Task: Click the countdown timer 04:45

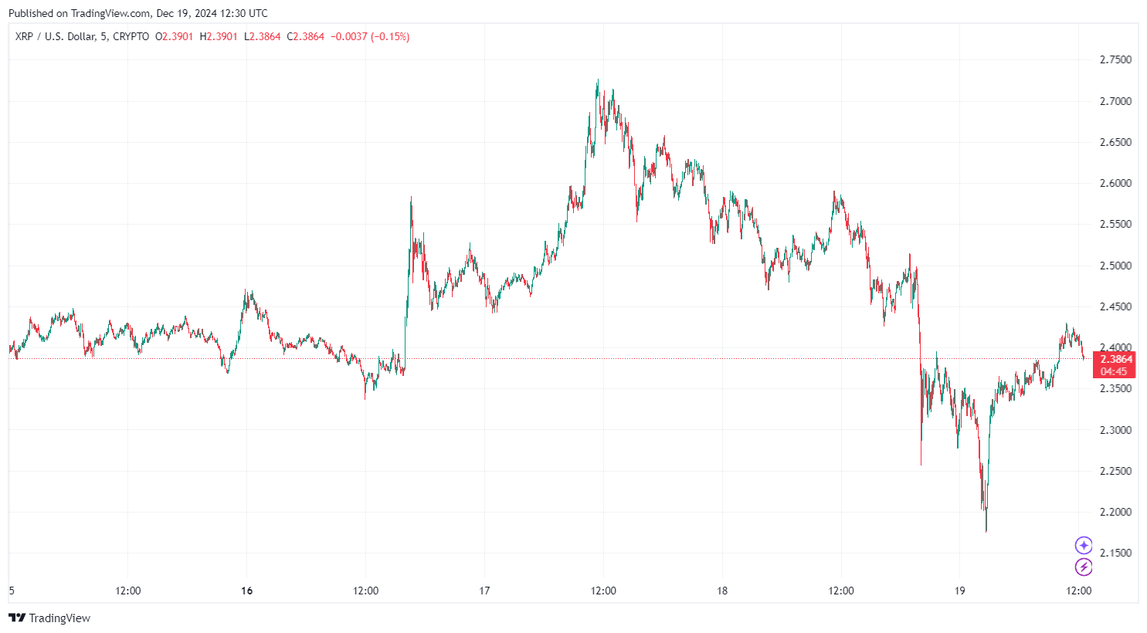Action: coord(1114,371)
